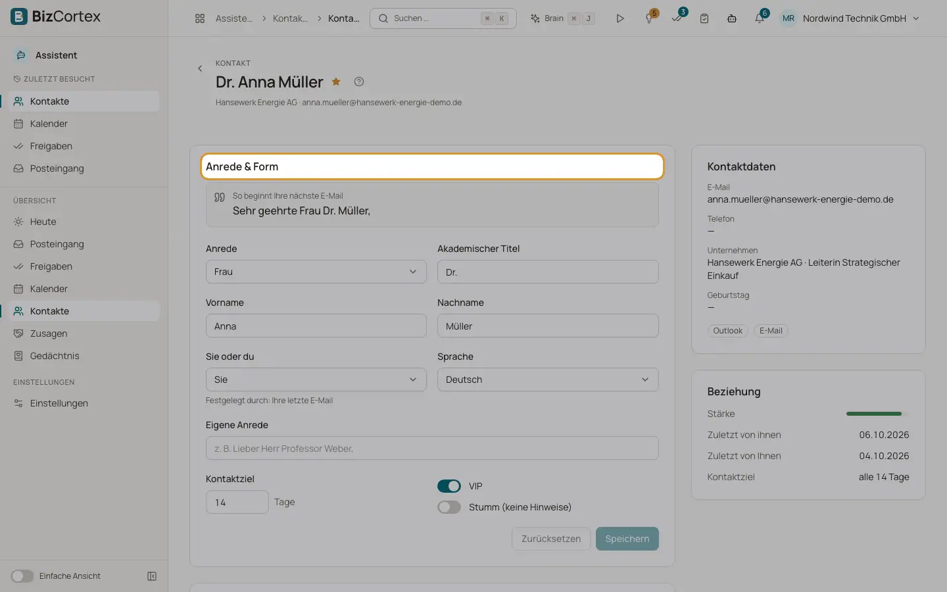Open Einstellungen in the sidebar
This screenshot has height=592, width=947.
point(84,403)
